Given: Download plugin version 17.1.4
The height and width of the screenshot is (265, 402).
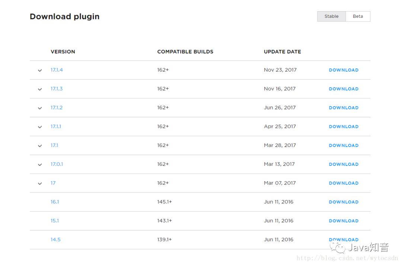Looking at the screenshot, I should pyautogui.click(x=344, y=70).
